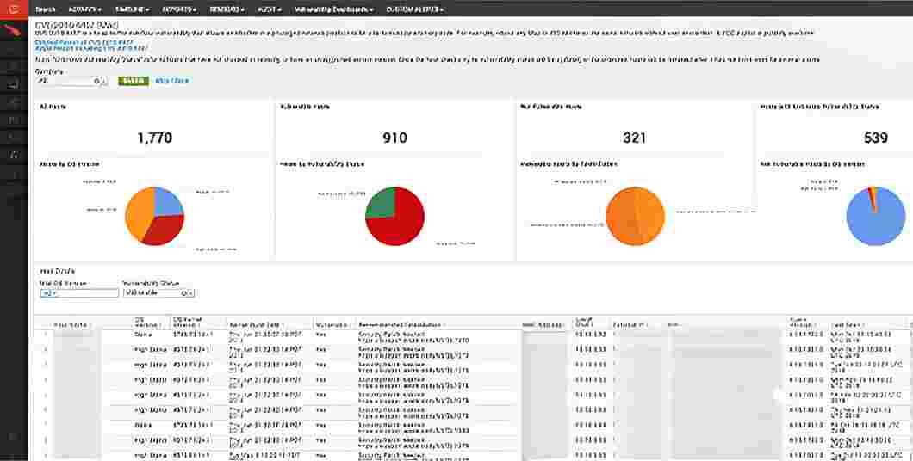Click the red app logo in top-left corner
This screenshot has height=461, width=913.
14,9
